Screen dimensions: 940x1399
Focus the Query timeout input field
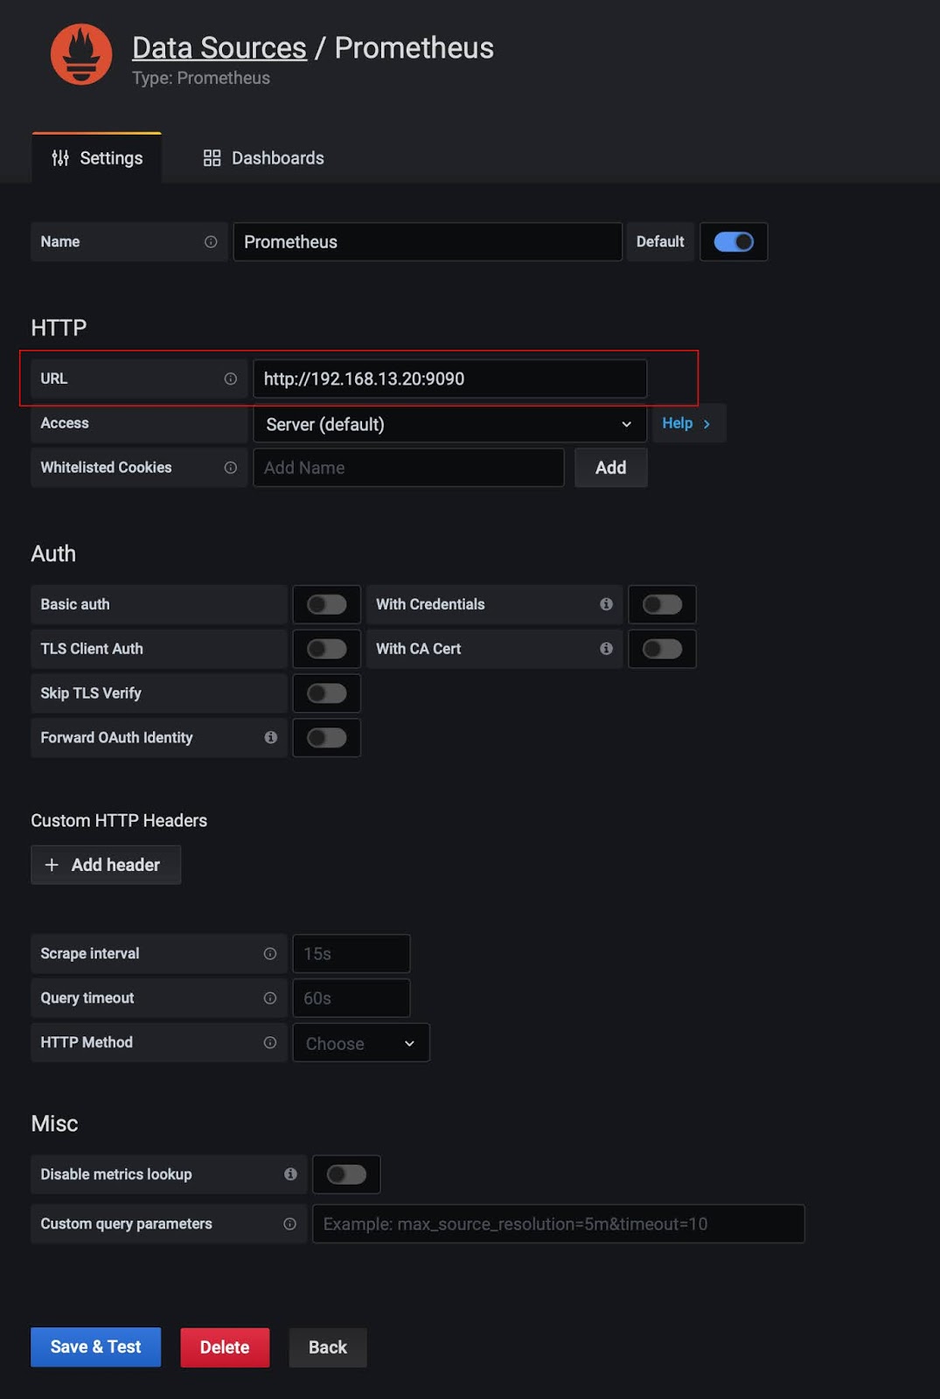(x=352, y=999)
